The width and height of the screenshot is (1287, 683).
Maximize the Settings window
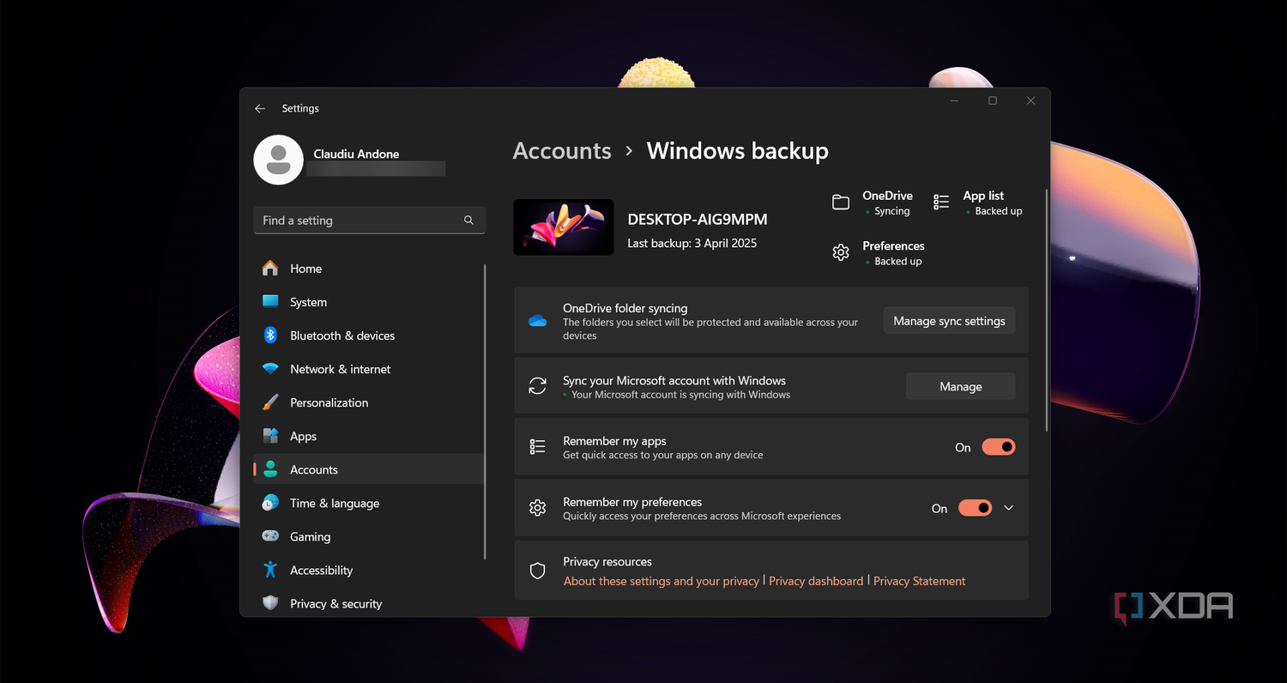click(x=993, y=100)
